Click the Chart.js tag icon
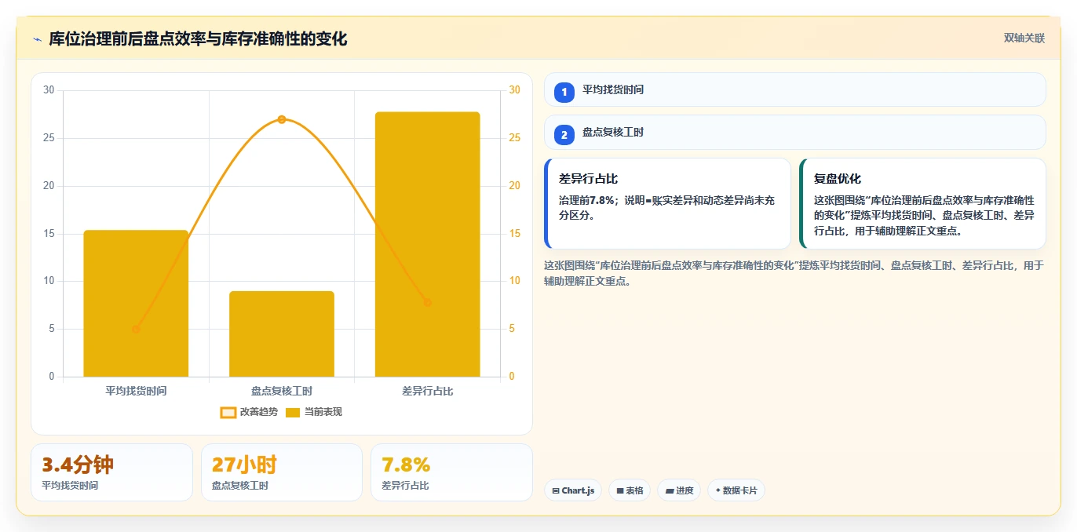 [x=556, y=490]
